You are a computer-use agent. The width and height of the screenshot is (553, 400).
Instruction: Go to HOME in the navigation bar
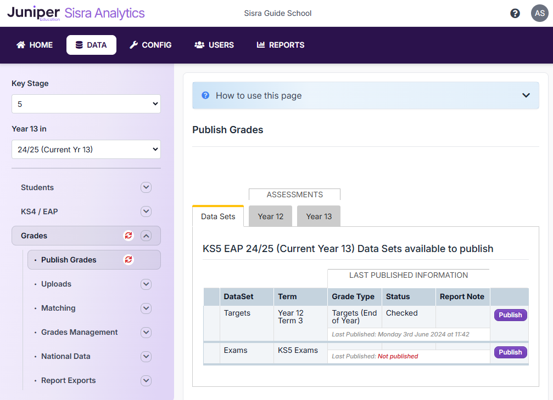tap(35, 45)
